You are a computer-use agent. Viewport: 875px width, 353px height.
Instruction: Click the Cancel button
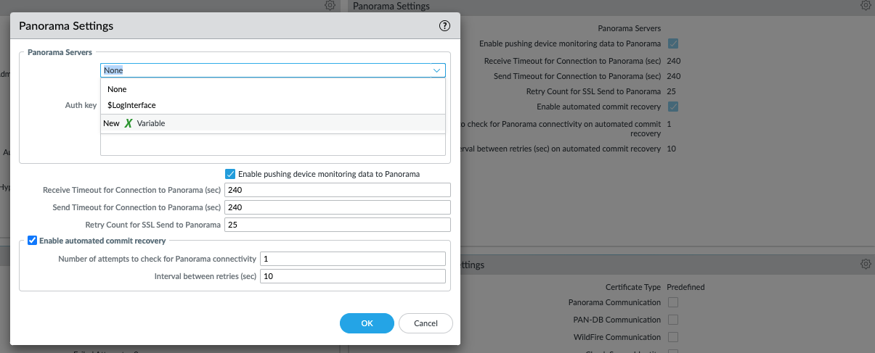426,323
